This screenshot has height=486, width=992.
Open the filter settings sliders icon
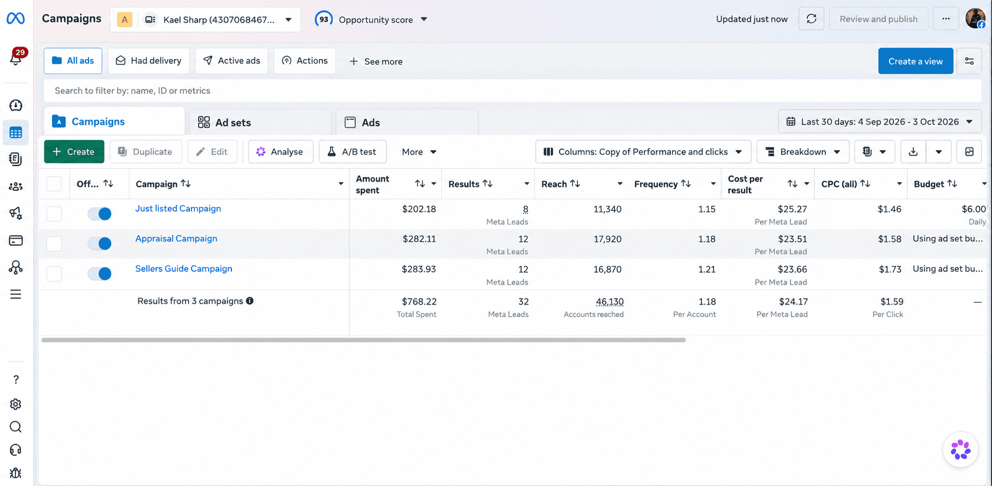pyautogui.click(x=969, y=61)
